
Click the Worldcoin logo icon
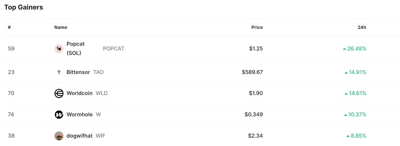pyautogui.click(x=59, y=93)
